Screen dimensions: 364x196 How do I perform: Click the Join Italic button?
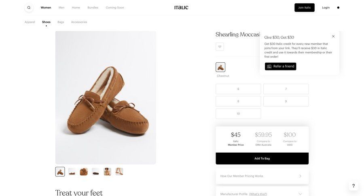tap(304, 8)
